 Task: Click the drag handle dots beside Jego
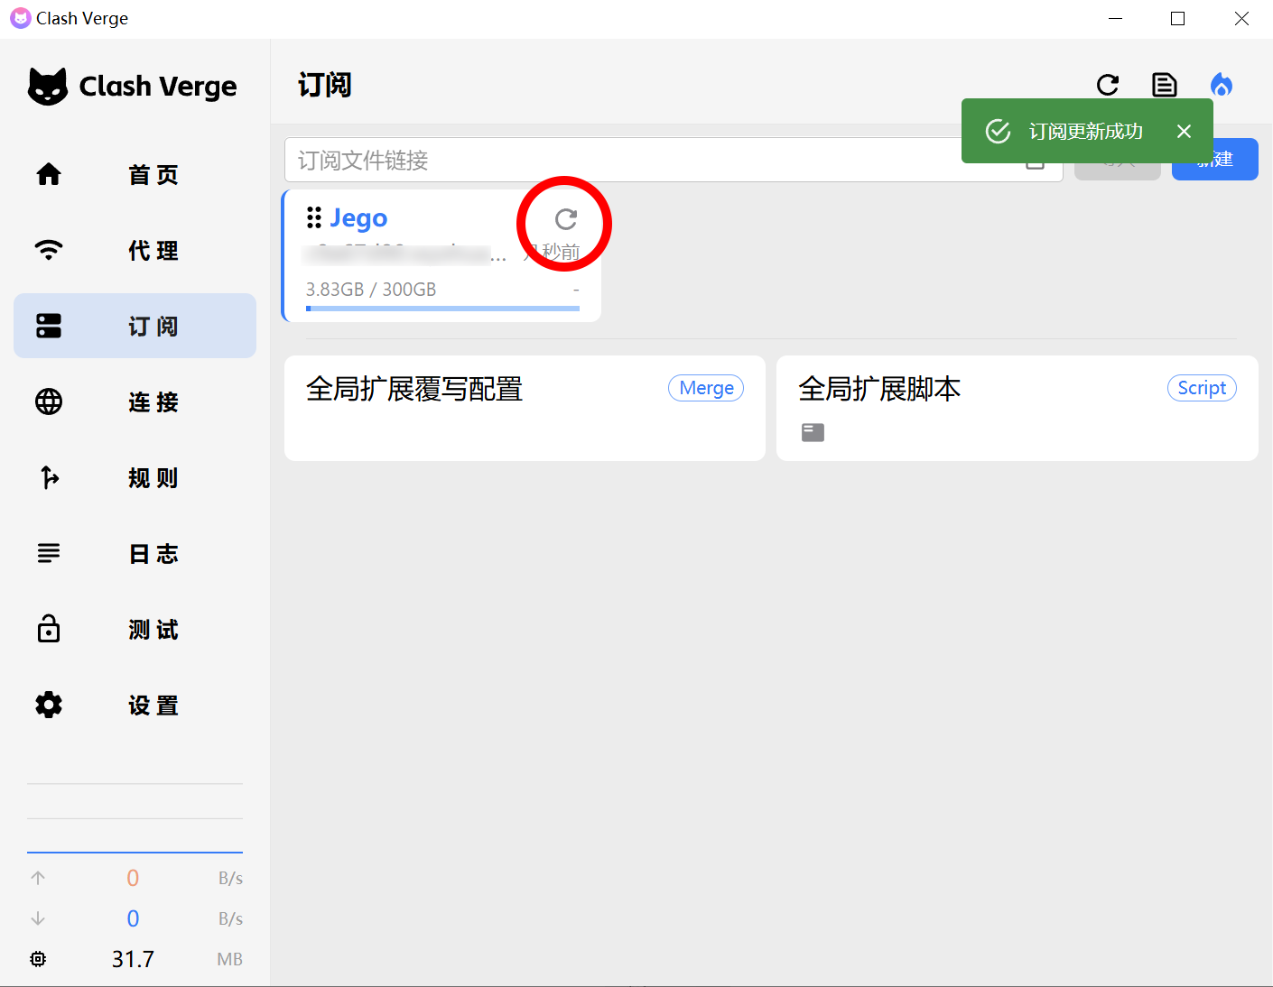(314, 217)
